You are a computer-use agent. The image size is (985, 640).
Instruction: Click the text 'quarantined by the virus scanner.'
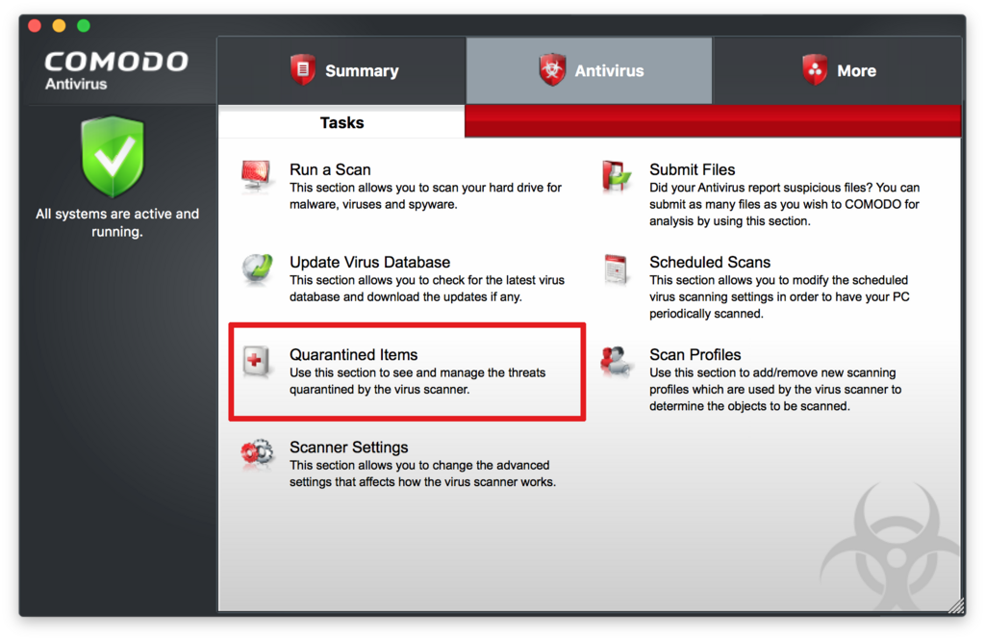[379, 389]
